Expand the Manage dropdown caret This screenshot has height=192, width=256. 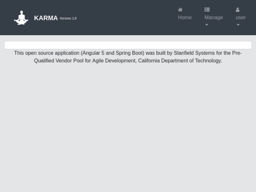[x=207, y=25]
